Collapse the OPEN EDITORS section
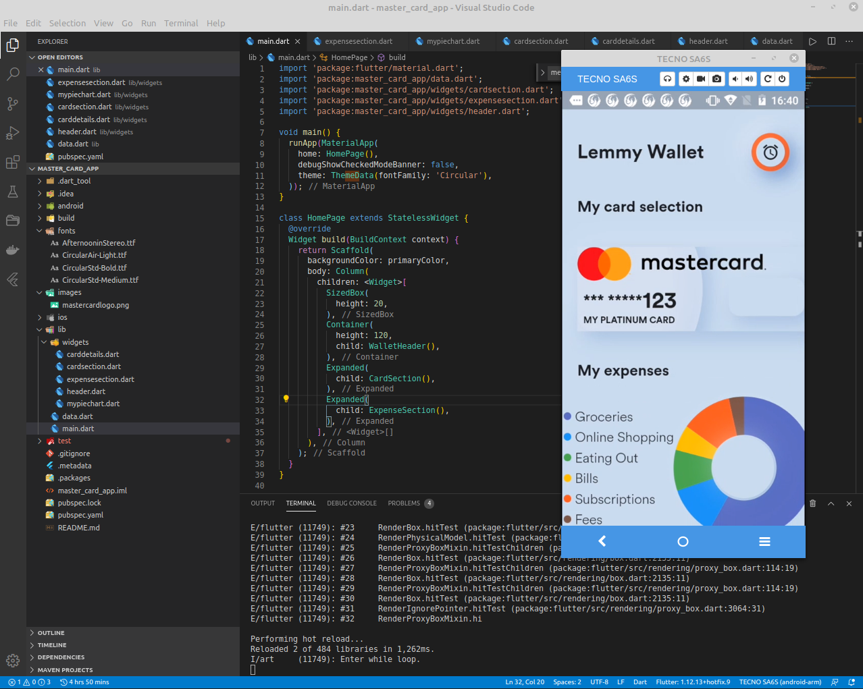Image resolution: width=863 pixels, height=689 pixels. tap(133, 57)
